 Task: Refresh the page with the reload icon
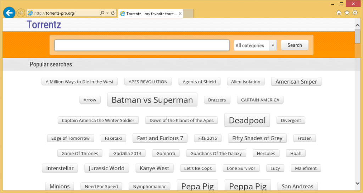(x=113, y=13)
